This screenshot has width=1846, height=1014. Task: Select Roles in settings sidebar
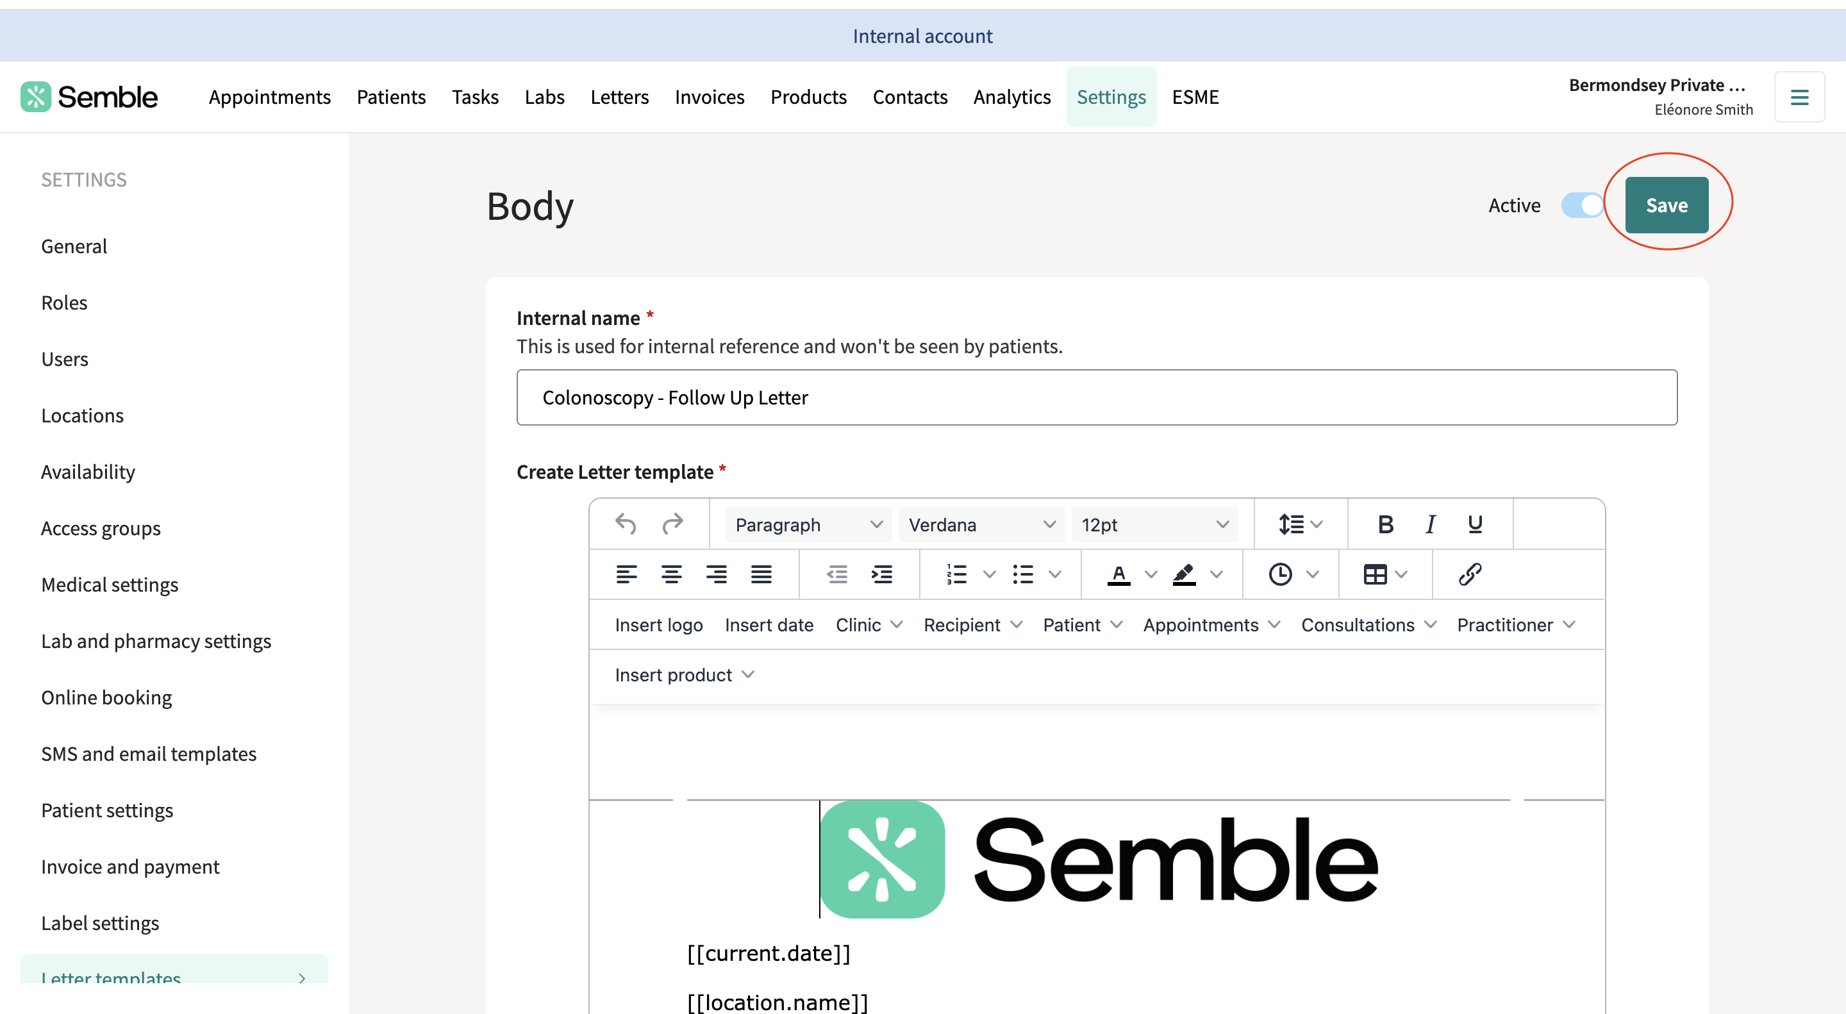click(65, 303)
